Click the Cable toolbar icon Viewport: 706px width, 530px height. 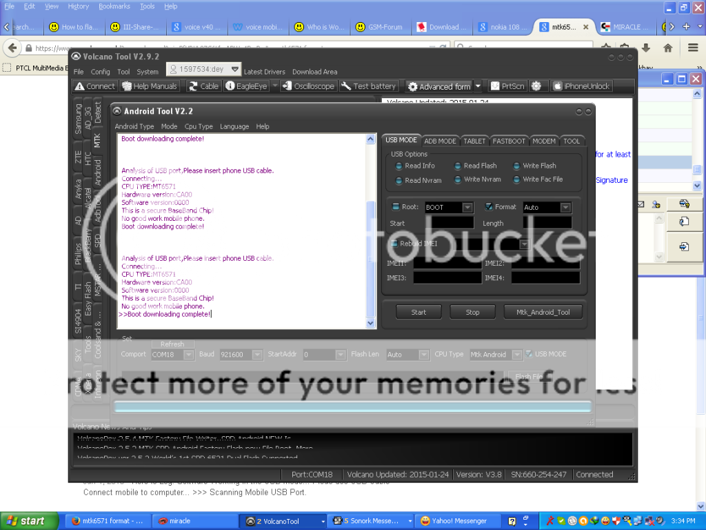(x=203, y=86)
